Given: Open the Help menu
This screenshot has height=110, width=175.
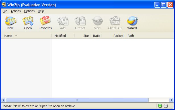Looking at the screenshot, I should click(x=41, y=11).
